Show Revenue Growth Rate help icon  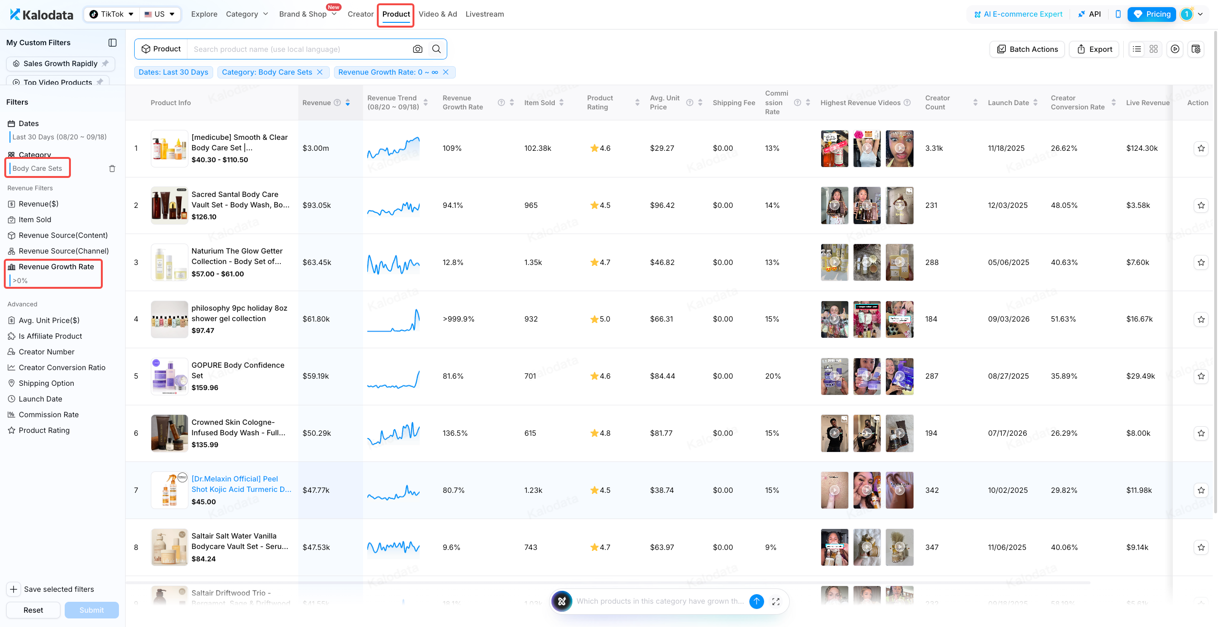501,103
